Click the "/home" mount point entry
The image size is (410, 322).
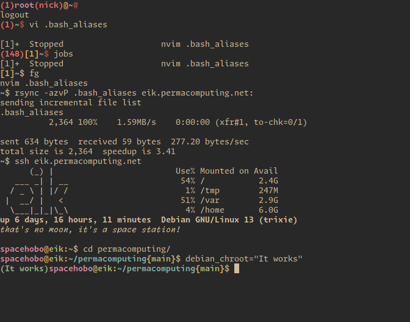click(x=212, y=210)
